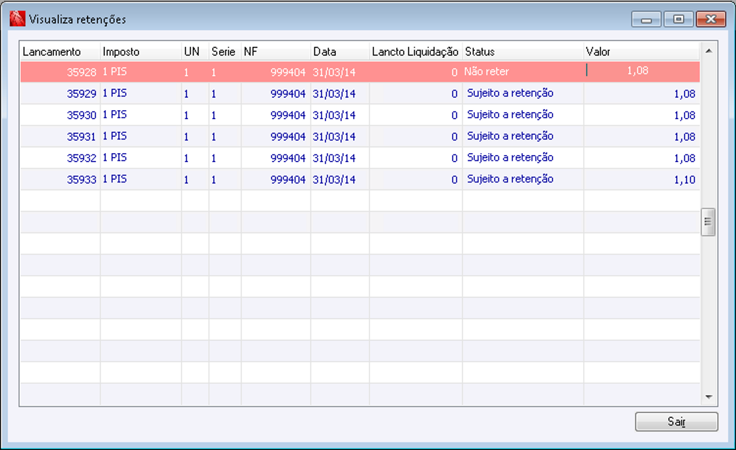Viewport: 736px width, 450px height.
Task: Minimize the Visualiza retenções window
Action: click(647, 19)
